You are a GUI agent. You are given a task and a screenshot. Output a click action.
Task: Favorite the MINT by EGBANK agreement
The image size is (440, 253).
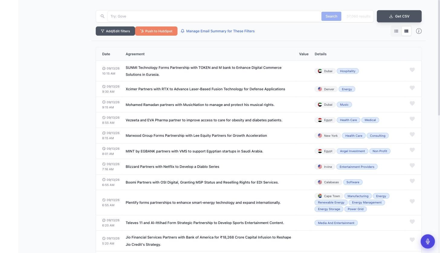(412, 150)
